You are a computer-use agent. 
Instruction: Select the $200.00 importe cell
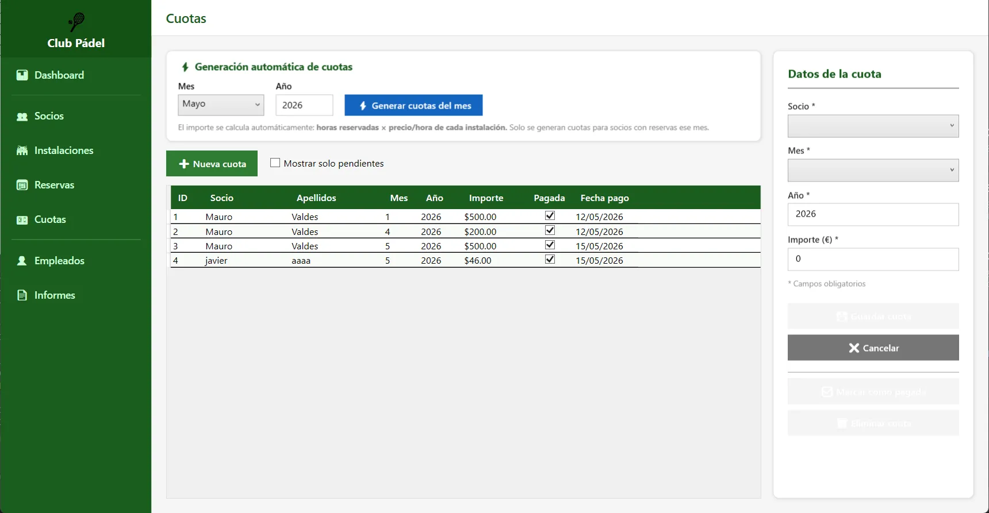[x=480, y=232]
